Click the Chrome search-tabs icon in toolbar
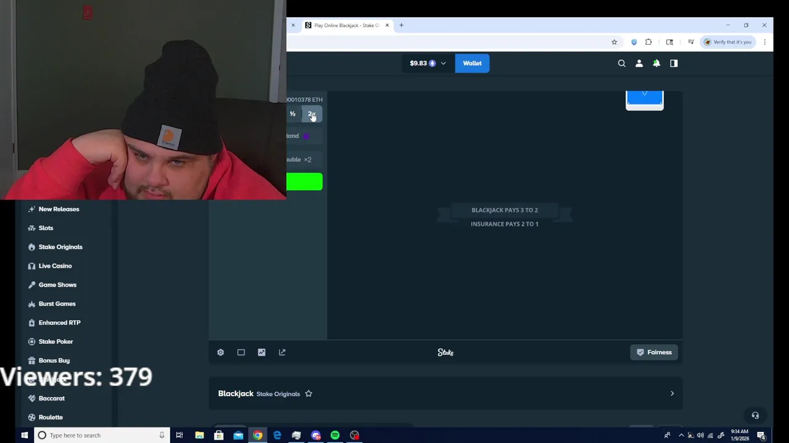 point(669,42)
